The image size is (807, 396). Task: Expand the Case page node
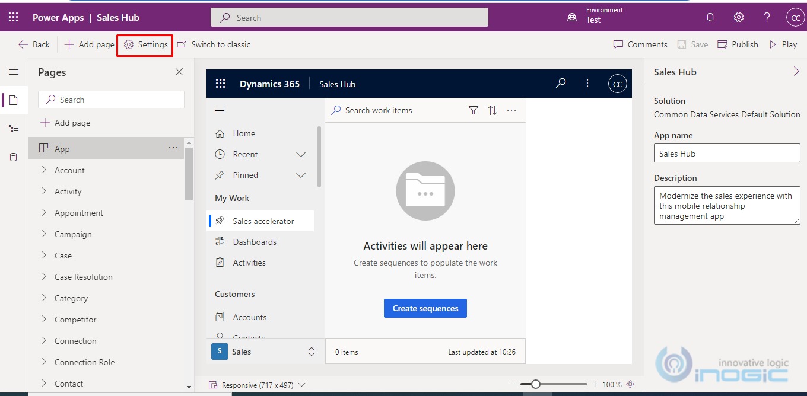[44, 255]
